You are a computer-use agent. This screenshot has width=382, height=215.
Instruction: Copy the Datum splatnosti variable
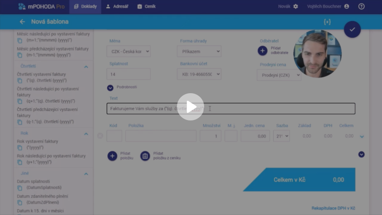20,188
